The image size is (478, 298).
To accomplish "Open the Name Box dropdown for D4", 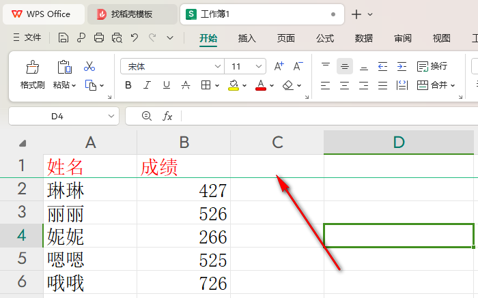I will click(x=111, y=116).
